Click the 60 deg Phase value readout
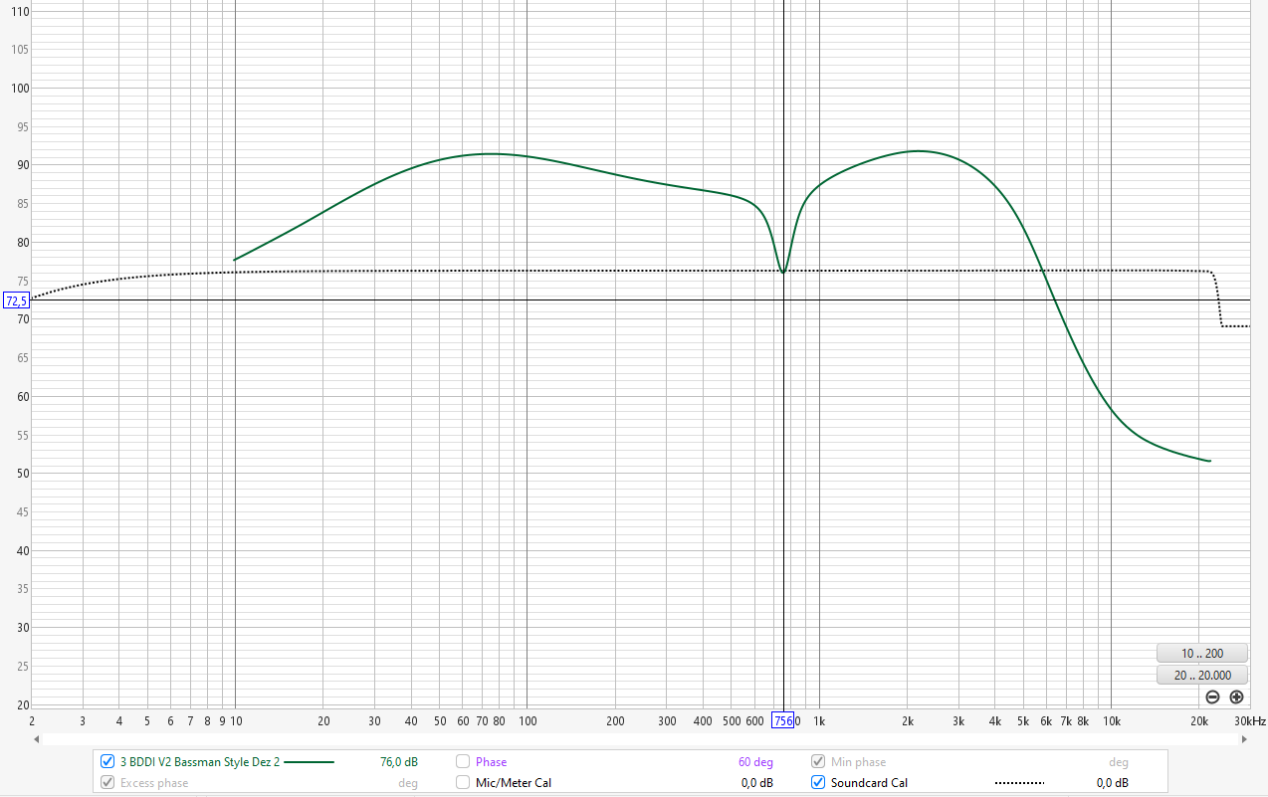The height and width of the screenshot is (797, 1268). click(x=755, y=762)
